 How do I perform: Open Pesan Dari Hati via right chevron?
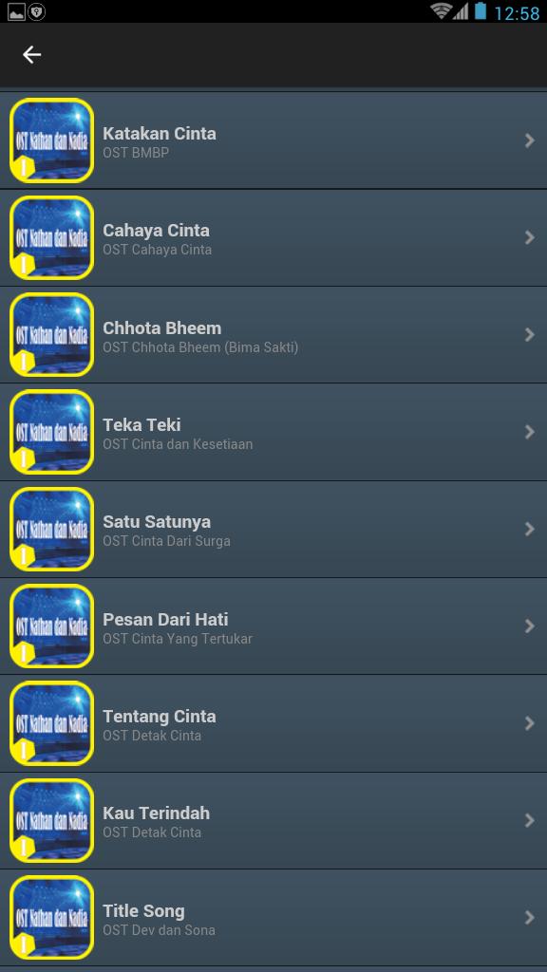pyautogui.click(x=530, y=626)
